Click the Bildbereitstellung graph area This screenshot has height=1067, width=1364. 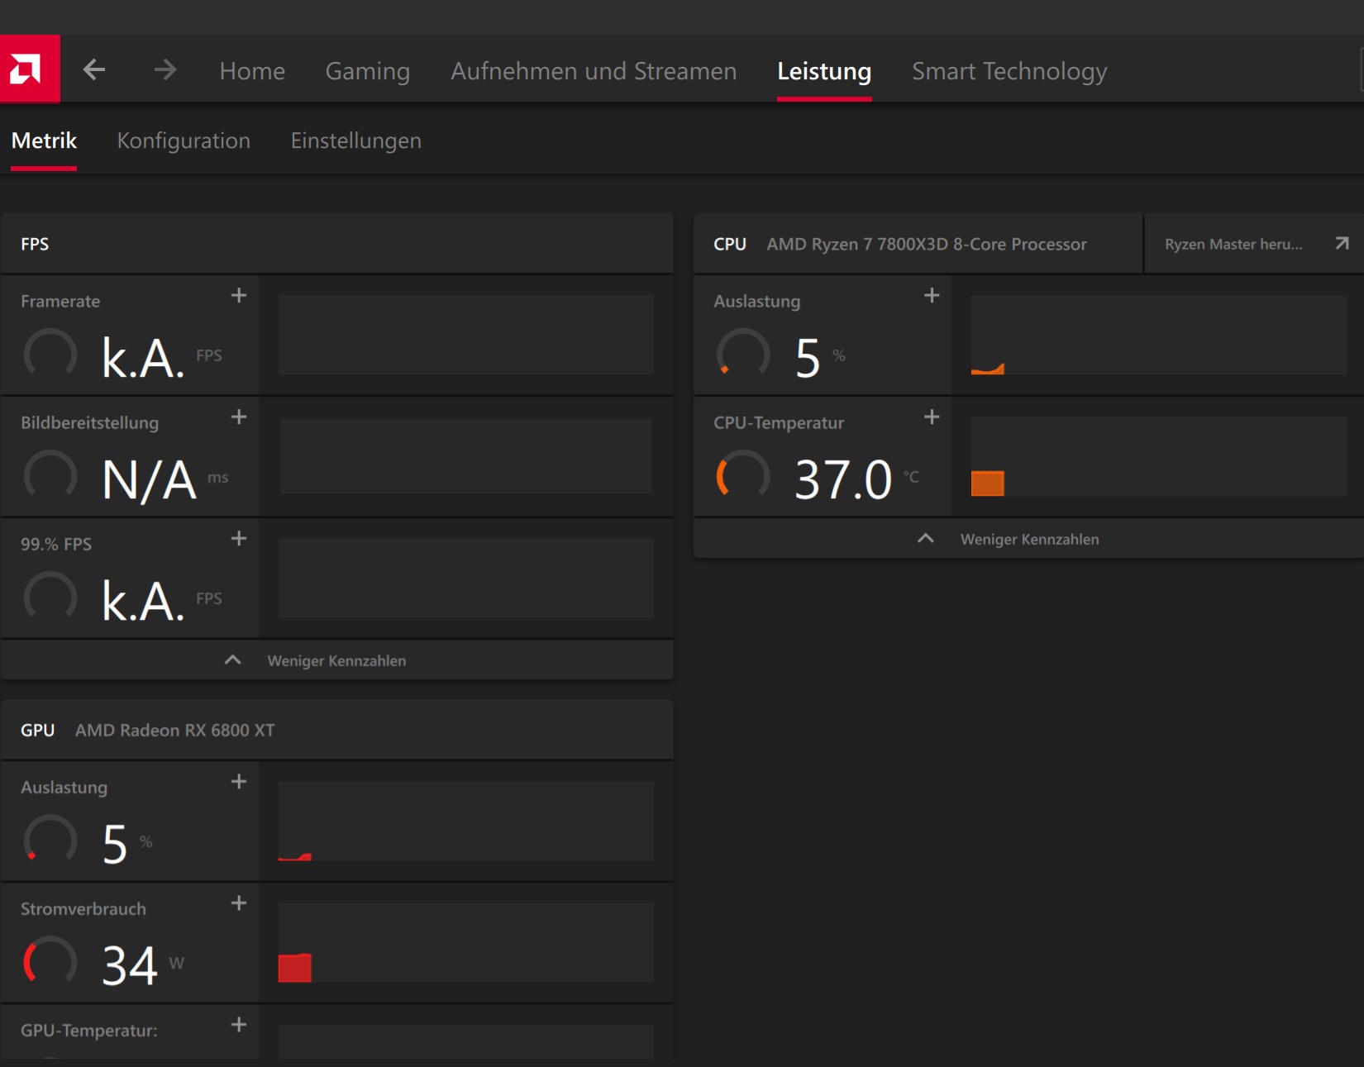tap(466, 456)
